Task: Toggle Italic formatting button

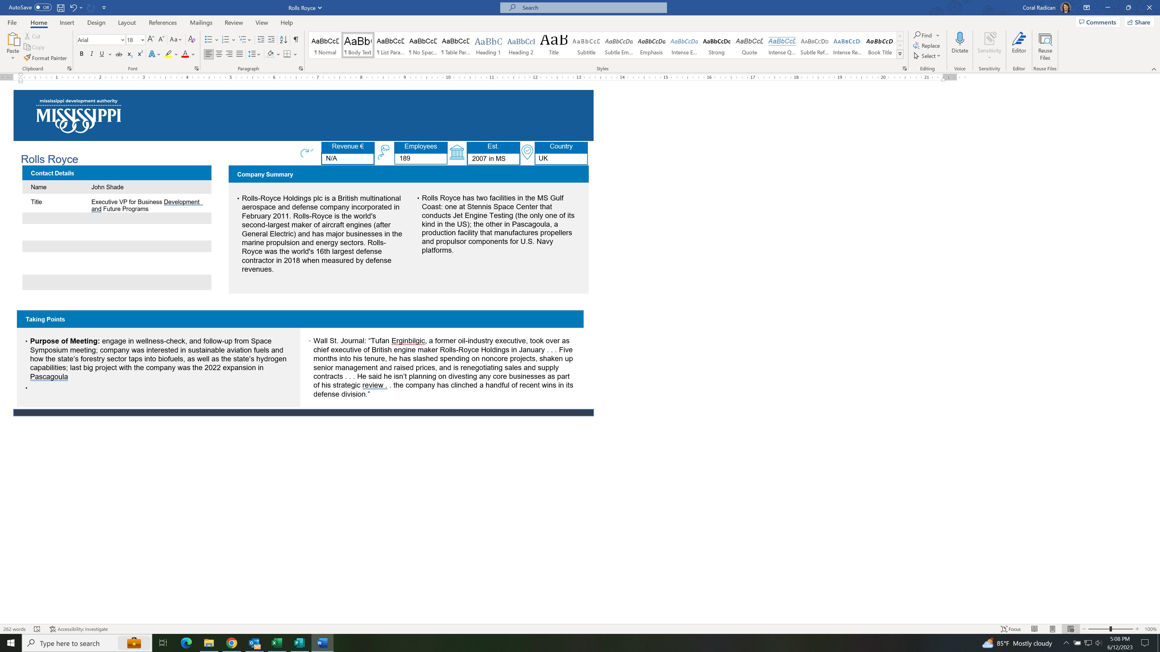Action: pos(92,54)
